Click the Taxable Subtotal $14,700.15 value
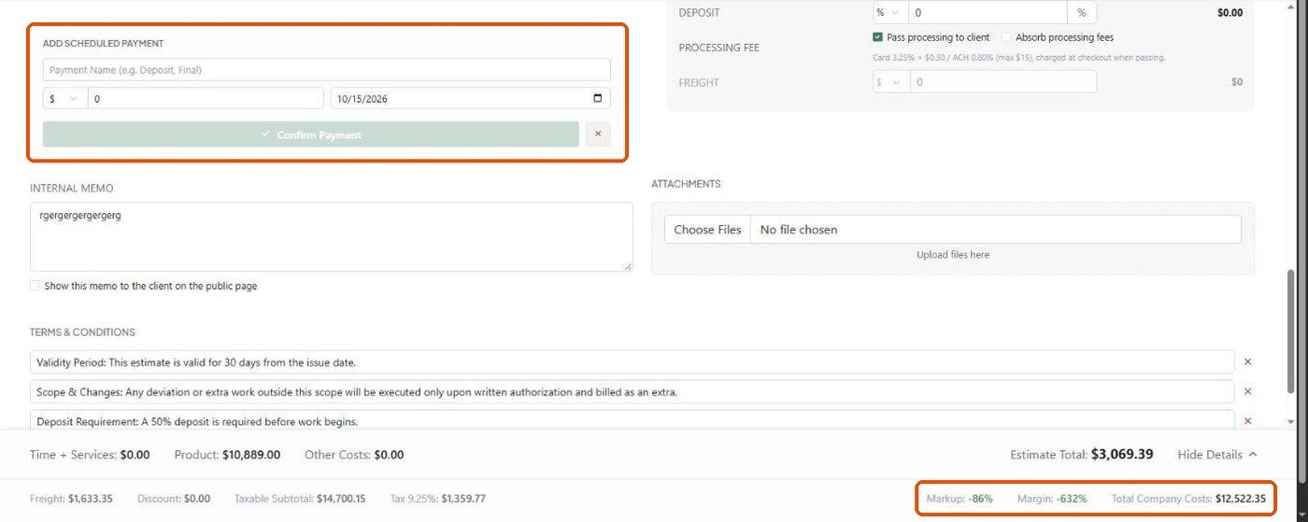The image size is (1308, 522). click(341, 499)
